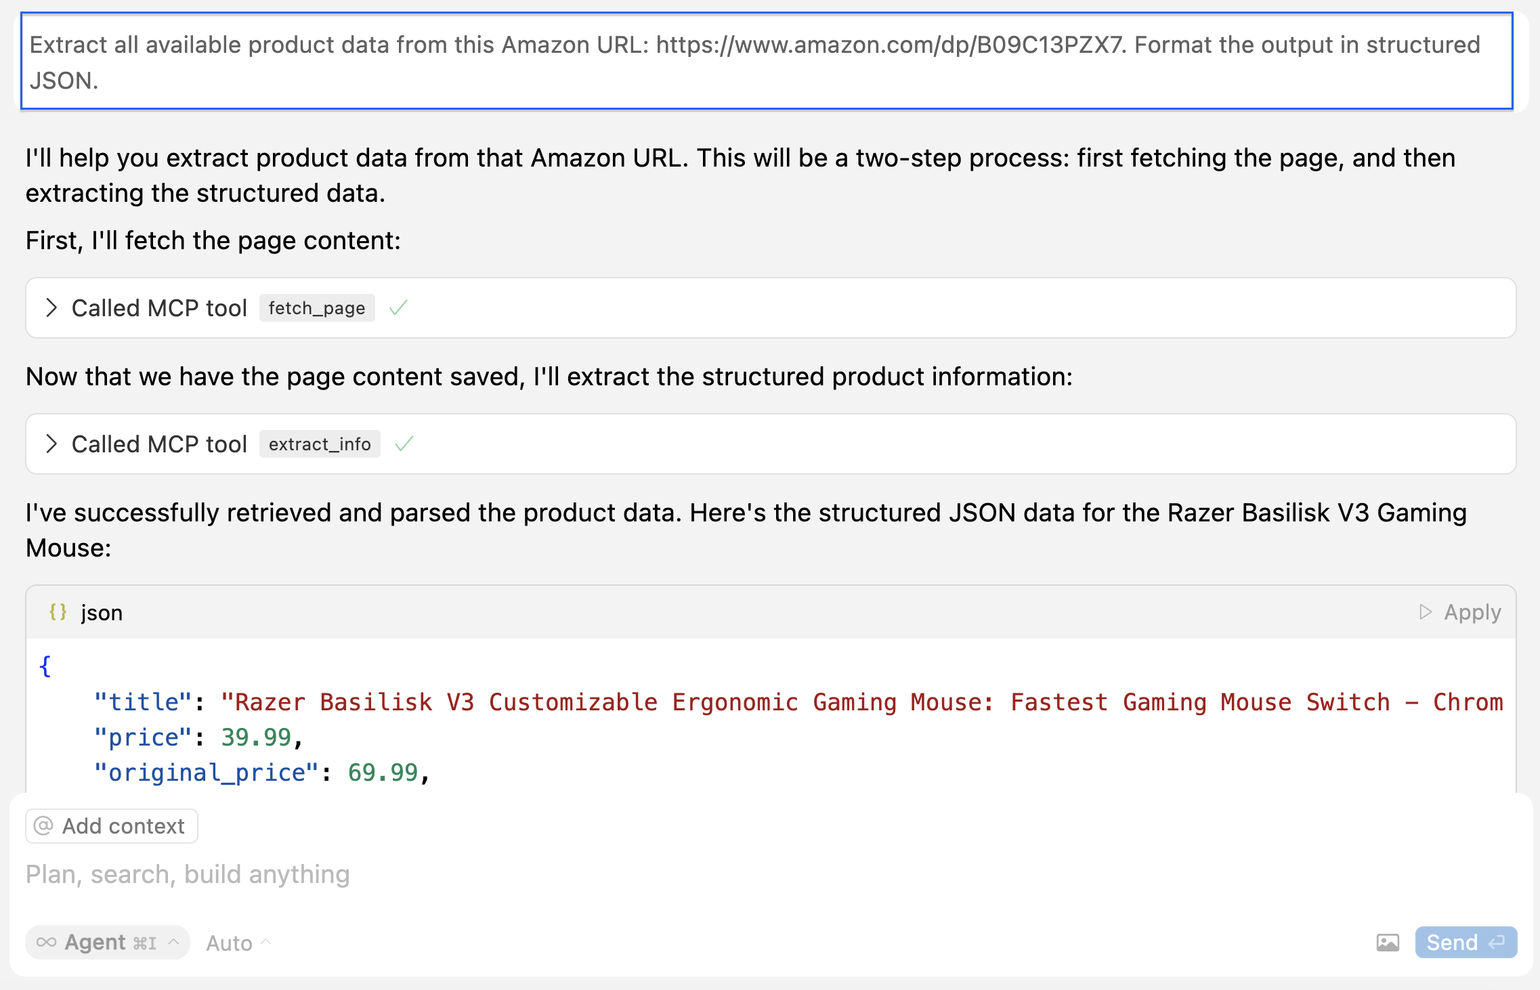
Task: Expand the extract_info MCP tool call
Action: (51, 444)
